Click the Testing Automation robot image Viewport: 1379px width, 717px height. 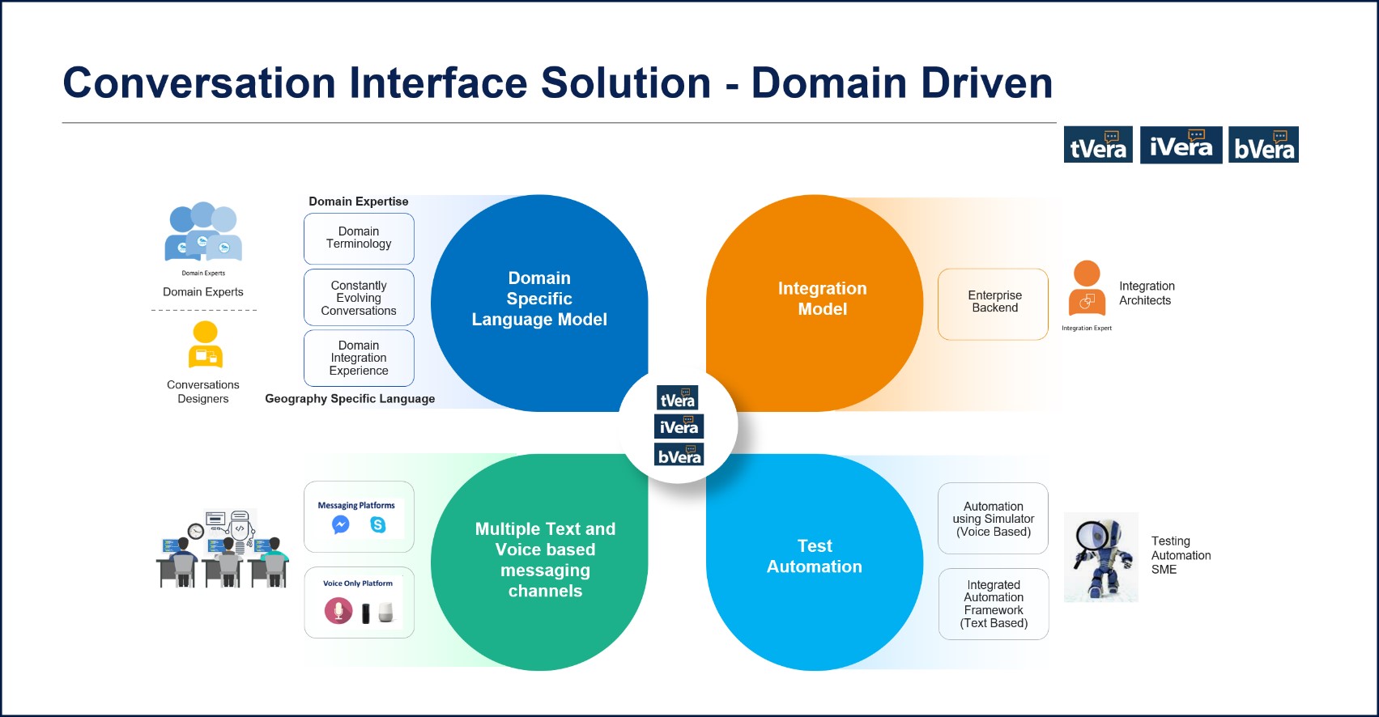coord(1100,557)
